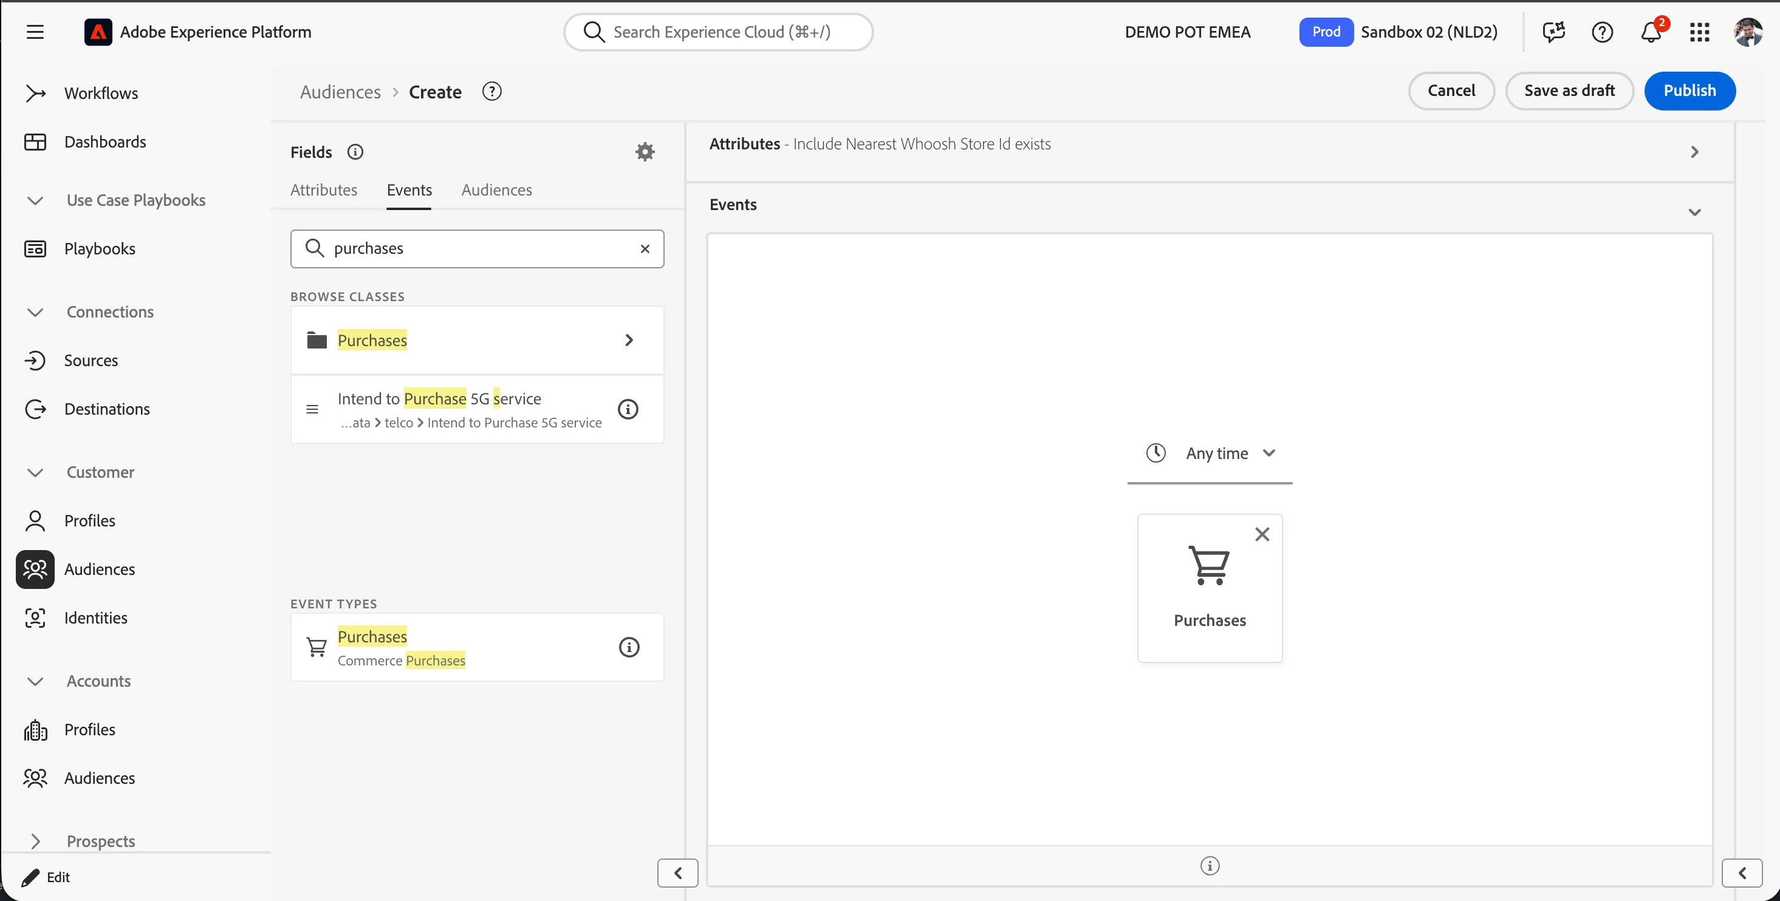Click the Cancel button
The width and height of the screenshot is (1780, 901).
[1451, 90]
